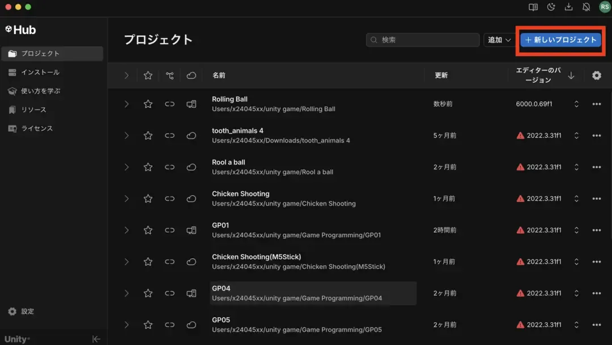Click the moon icon for theme switching
The width and height of the screenshot is (612, 345).
[551, 7]
